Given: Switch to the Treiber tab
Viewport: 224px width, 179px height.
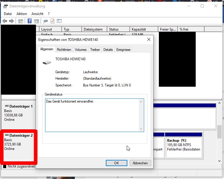Looking at the screenshot, I should (95, 50).
